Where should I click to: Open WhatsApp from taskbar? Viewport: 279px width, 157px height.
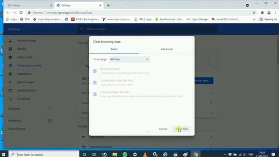click(125, 154)
